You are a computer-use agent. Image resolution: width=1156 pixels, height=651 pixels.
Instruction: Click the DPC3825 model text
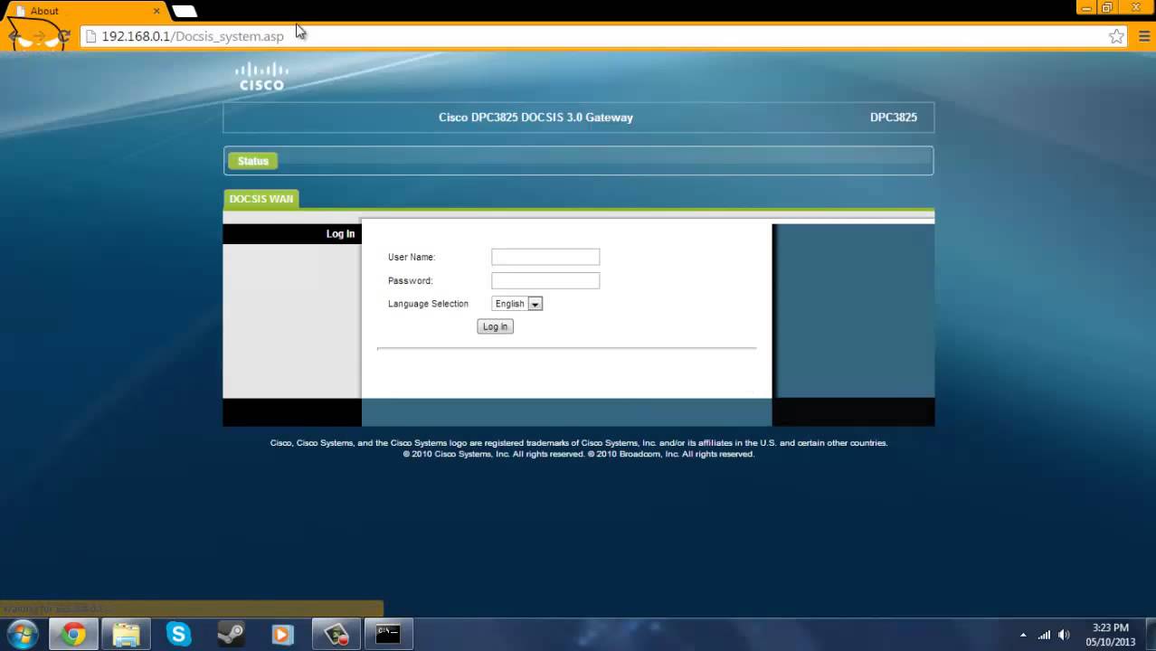tap(894, 118)
